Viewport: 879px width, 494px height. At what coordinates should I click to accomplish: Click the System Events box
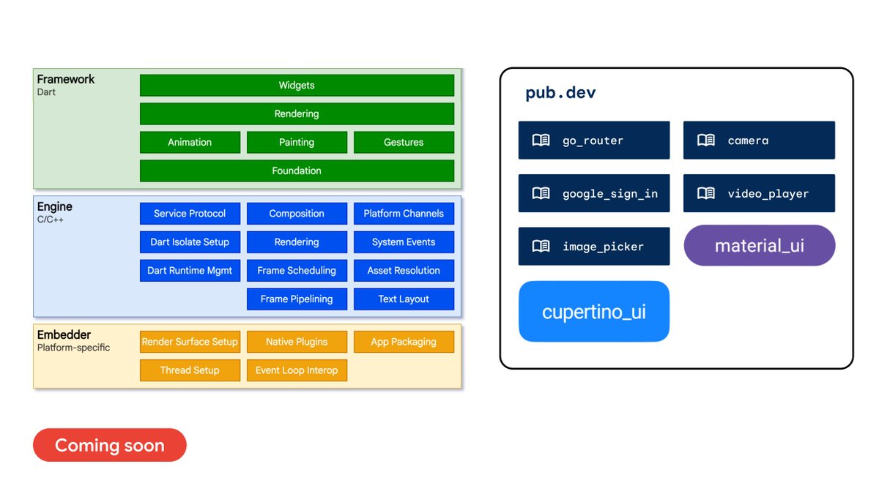pyautogui.click(x=404, y=242)
